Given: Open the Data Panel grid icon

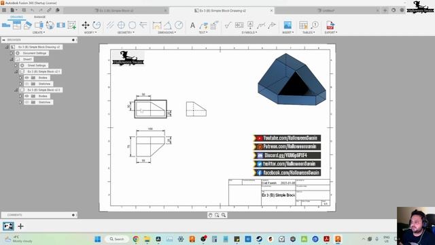Looking at the screenshot, I should (4, 10).
